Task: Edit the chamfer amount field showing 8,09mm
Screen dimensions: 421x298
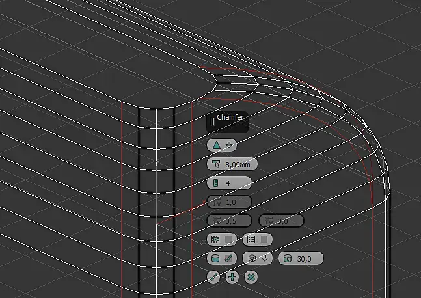Action: click(232, 165)
